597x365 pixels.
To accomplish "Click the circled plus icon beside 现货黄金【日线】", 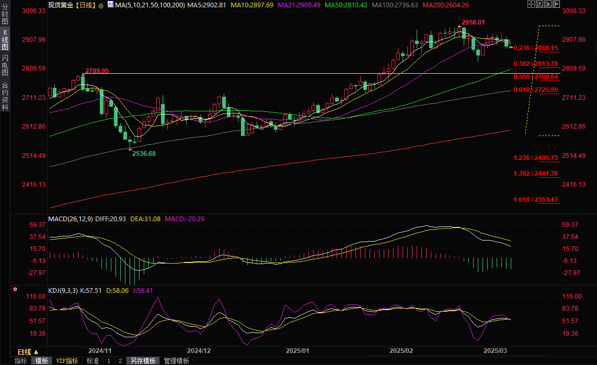I will click(101, 5).
